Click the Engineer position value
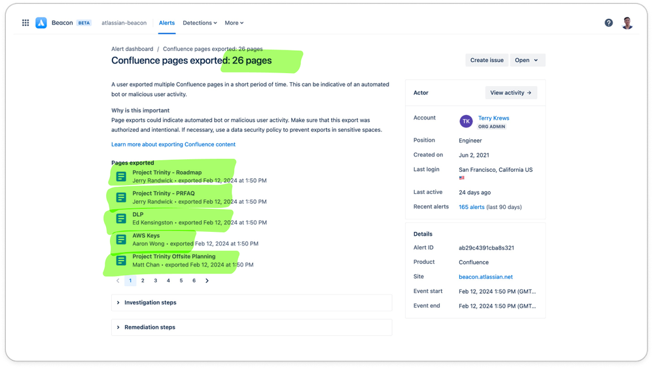The width and height of the screenshot is (653, 369). click(470, 141)
